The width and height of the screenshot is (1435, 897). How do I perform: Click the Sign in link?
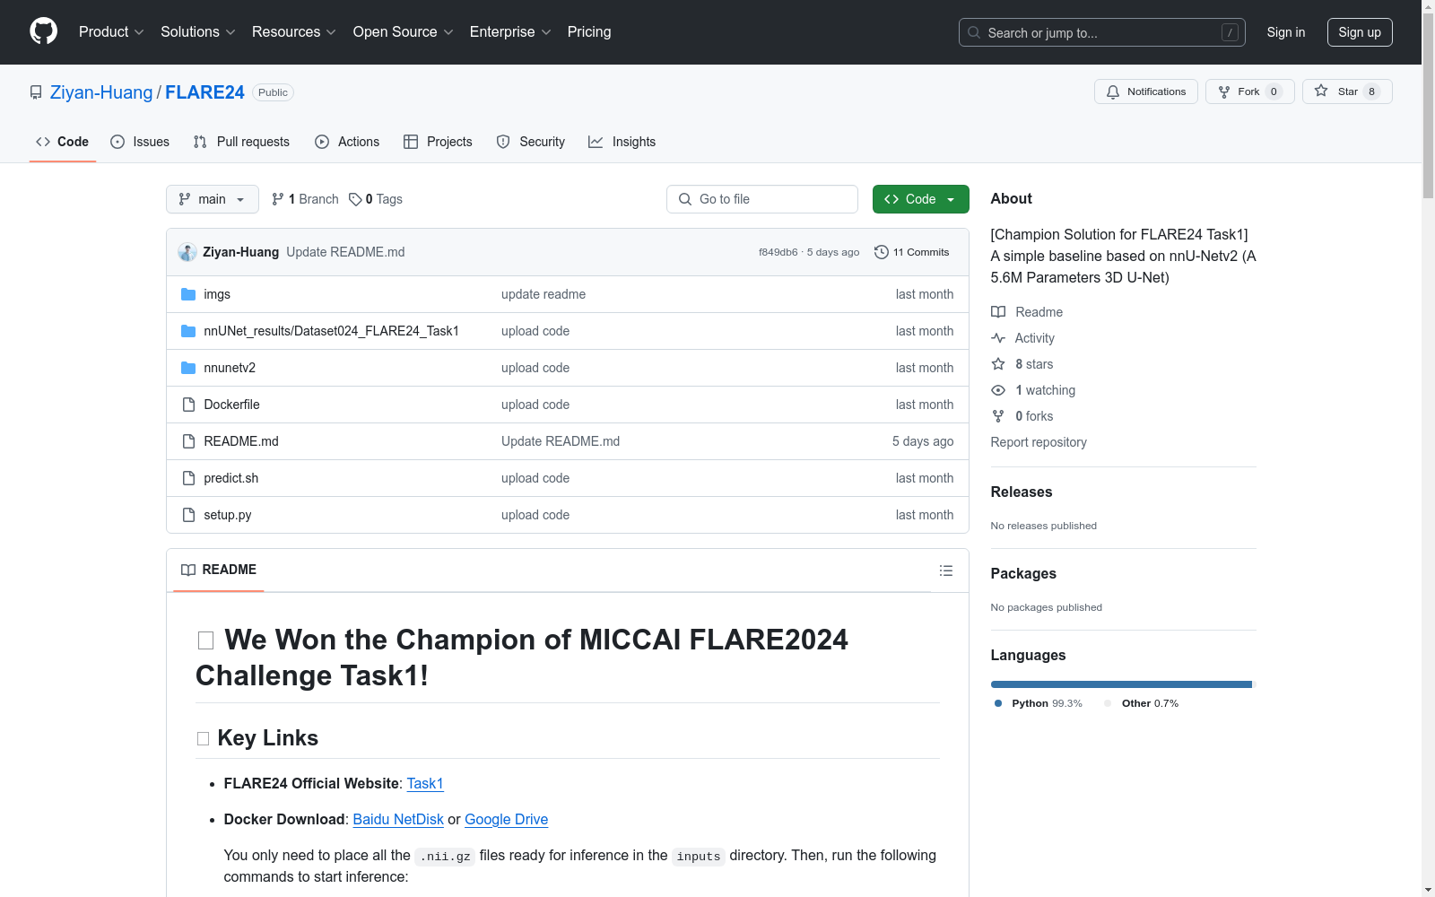tap(1286, 32)
